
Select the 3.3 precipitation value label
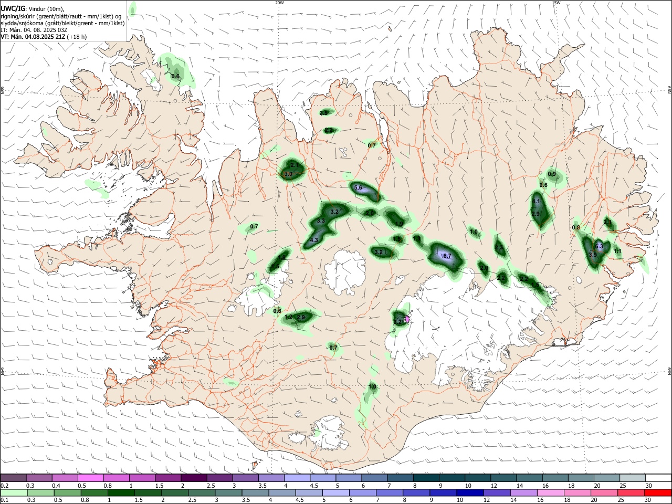coord(321,221)
